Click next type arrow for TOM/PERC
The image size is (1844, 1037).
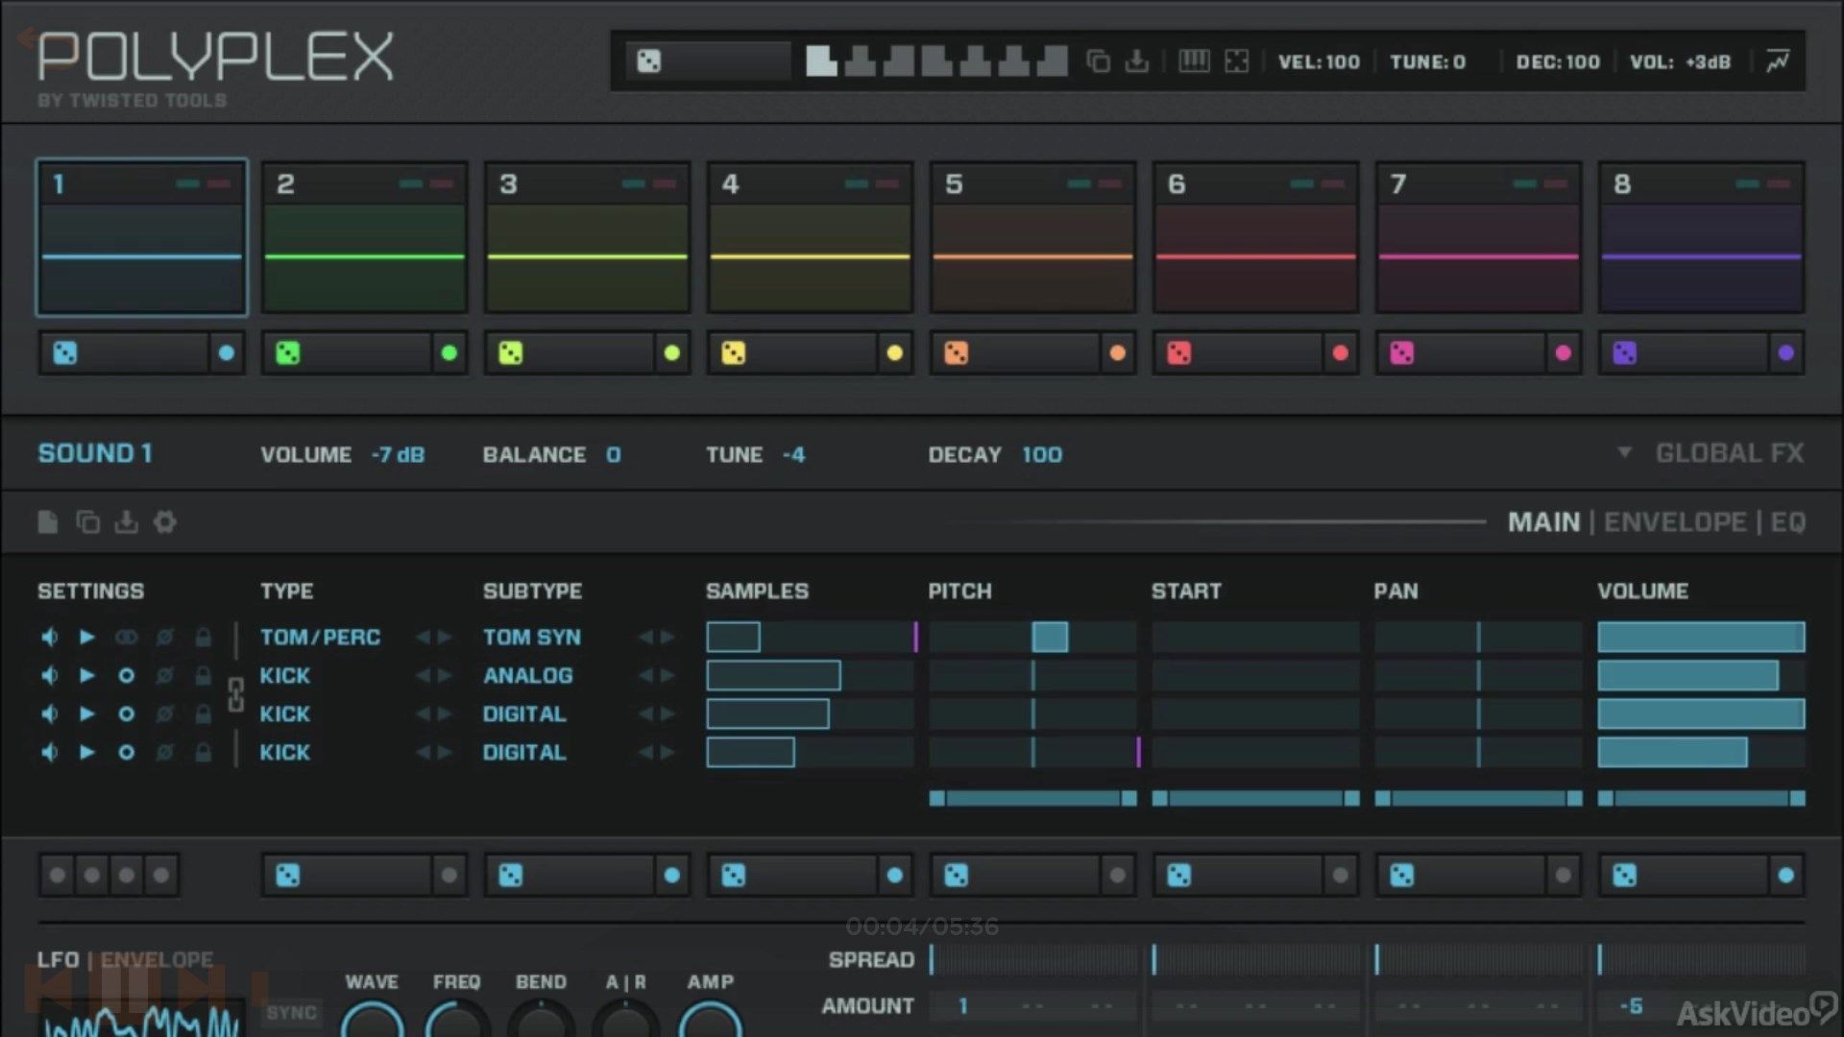click(445, 637)
